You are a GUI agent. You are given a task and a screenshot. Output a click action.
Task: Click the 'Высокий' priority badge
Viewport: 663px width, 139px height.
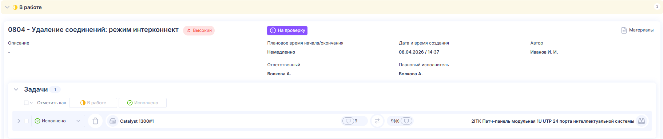point(199,30)
